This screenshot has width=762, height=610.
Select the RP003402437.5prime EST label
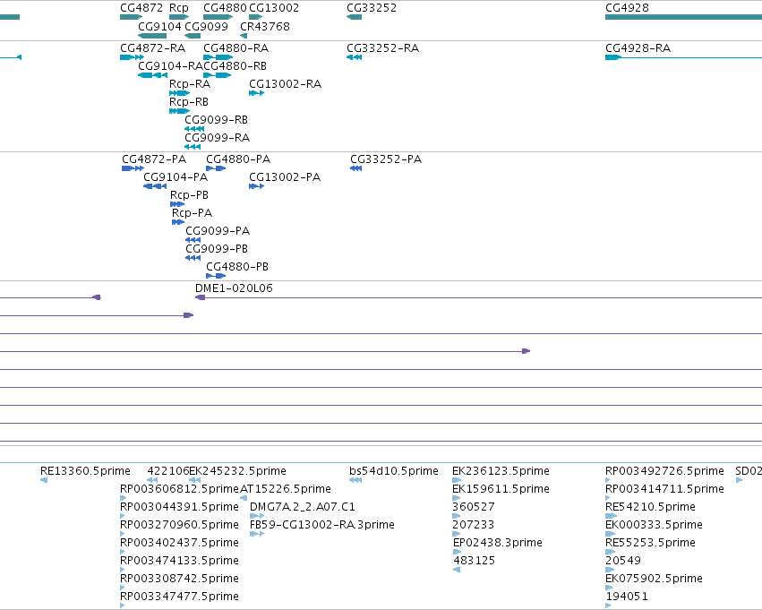[179, 543]
